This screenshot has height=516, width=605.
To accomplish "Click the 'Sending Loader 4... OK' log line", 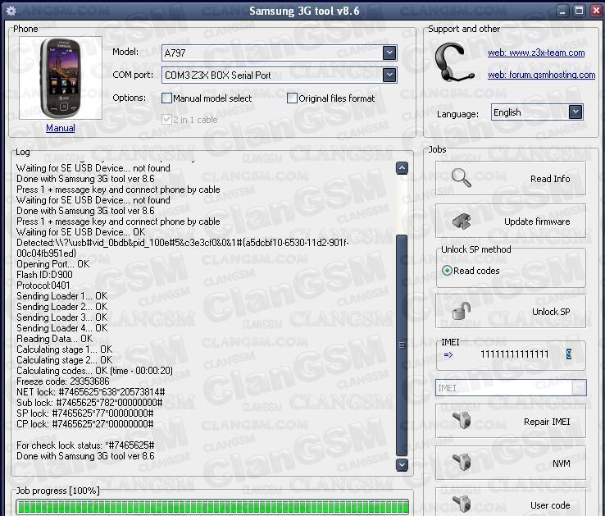I will point(62,328).
